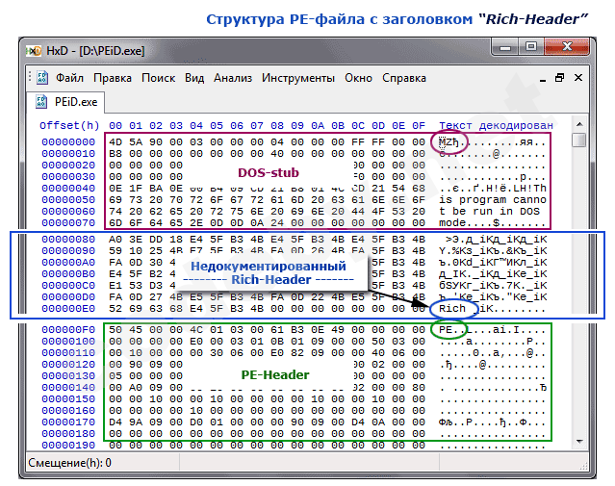Click the scroll up arrow
Viewport: 615px width, 486px height.
click(x=579, y=124)
